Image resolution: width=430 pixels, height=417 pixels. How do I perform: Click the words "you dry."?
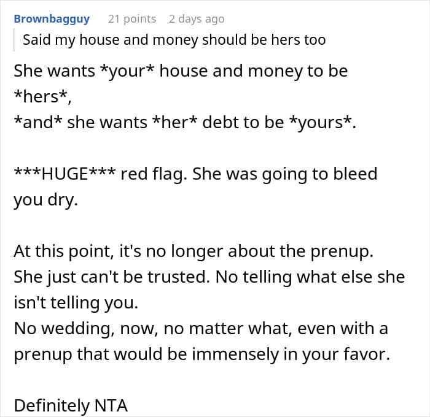[x=46, y=200]
